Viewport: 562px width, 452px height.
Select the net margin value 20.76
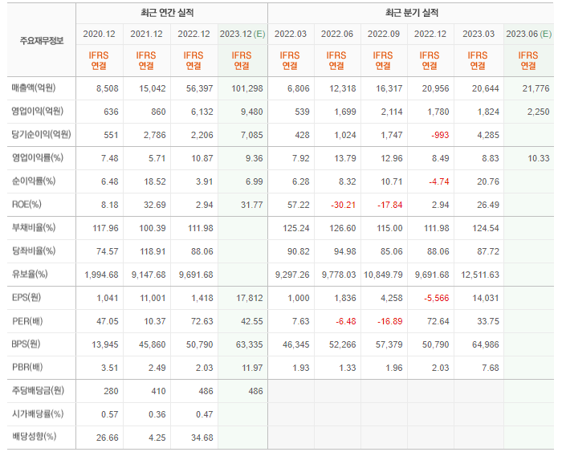pos(488,181)
